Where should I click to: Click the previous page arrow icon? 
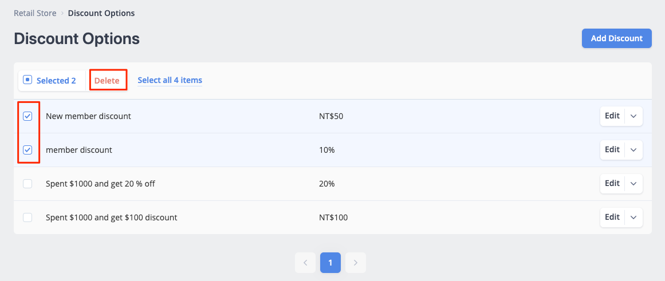click(x=305, y=263)
